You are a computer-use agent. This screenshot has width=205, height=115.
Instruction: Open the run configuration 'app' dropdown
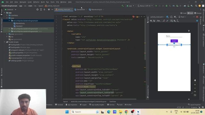130,6
